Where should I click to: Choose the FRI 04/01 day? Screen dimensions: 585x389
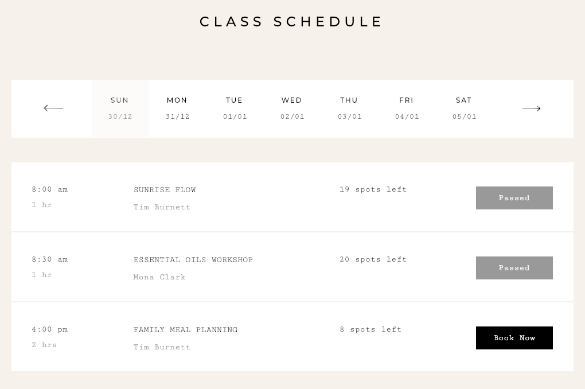[x=407, y=108]
